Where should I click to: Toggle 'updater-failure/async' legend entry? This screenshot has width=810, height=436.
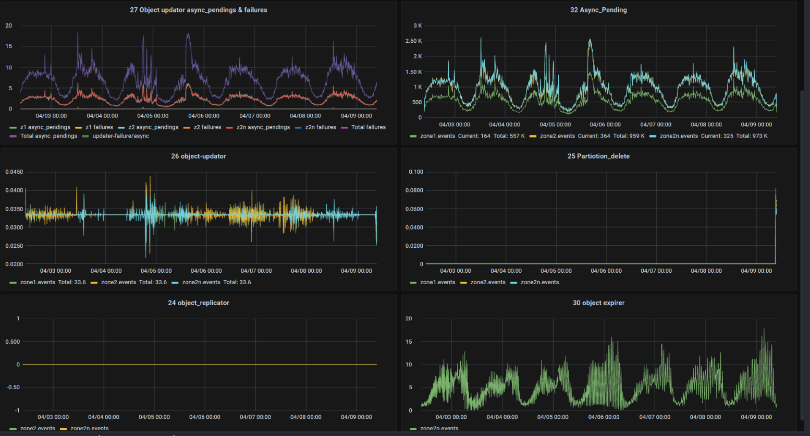pyautogui.click(x=120, y=136)
